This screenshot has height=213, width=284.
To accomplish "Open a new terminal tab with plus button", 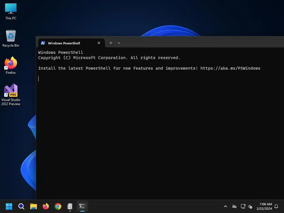I will (x=111, y=43).
